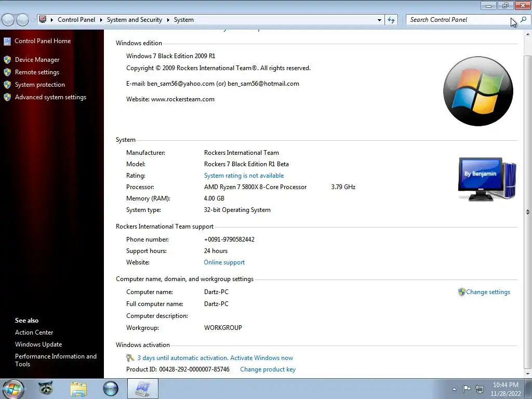Click the Back navigation button
The height and width of the screenshot is (399, 532).
(x=8, y=20)
